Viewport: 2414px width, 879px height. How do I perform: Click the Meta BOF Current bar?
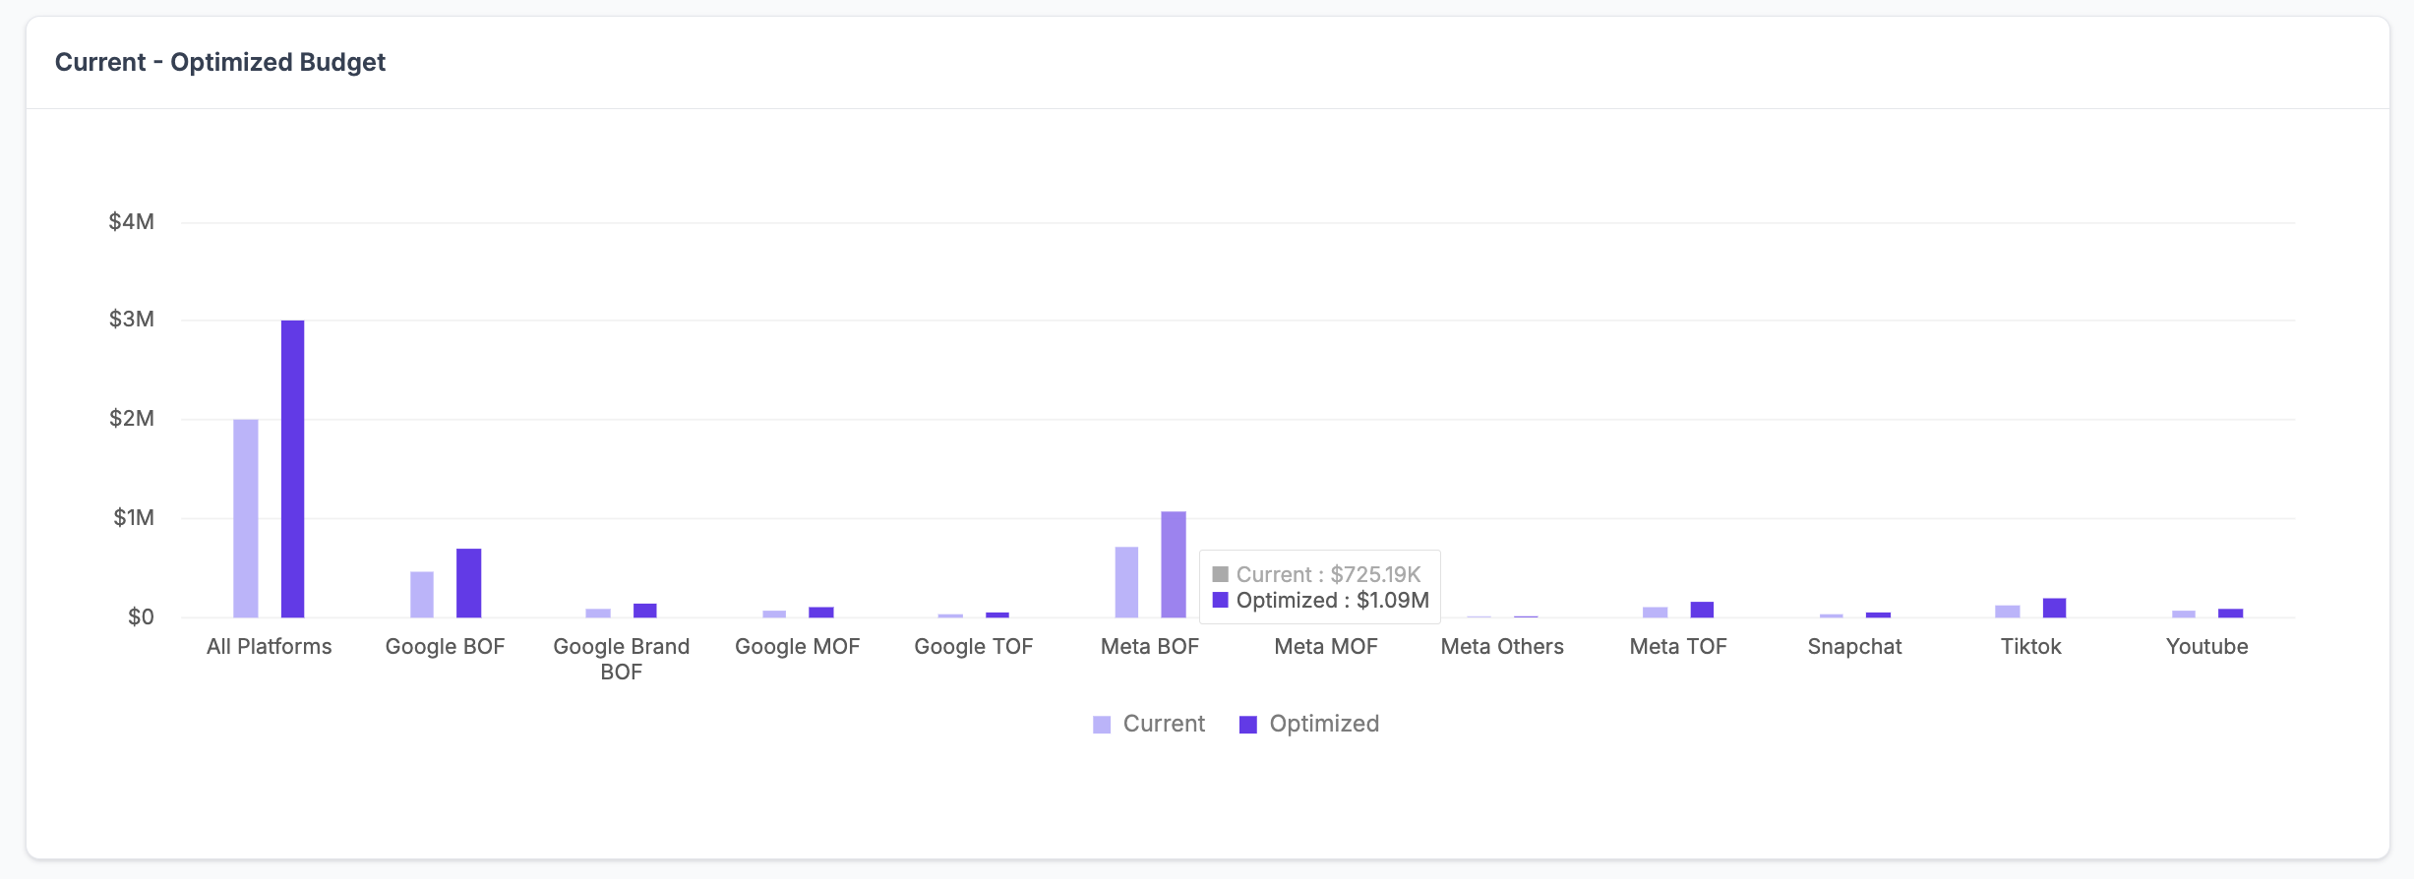click(x=1126, y=582)
